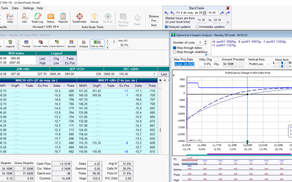Viewport: 292px width, 182px height.
Task: Enable Step through volatilities checkbox
Action: click(174, 52)
